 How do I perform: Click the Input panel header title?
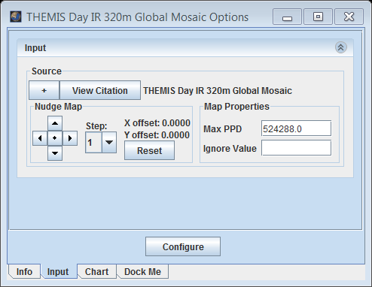(35, 47)
